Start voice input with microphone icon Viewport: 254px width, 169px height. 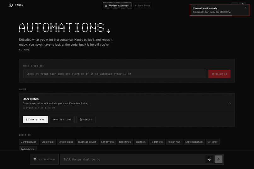pyautogui.click(x=209, y=159)
